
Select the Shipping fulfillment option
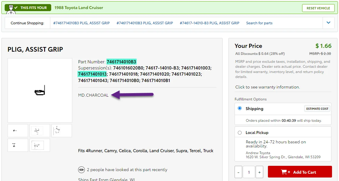240,108
